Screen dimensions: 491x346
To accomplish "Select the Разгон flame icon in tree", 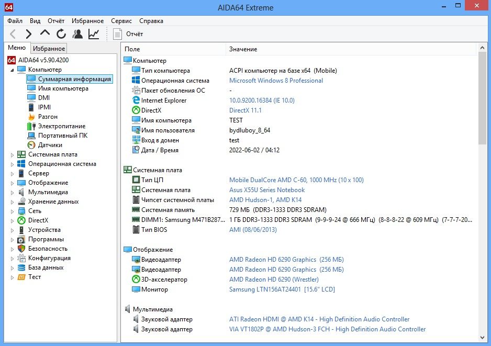I will [x=31, y=117].
